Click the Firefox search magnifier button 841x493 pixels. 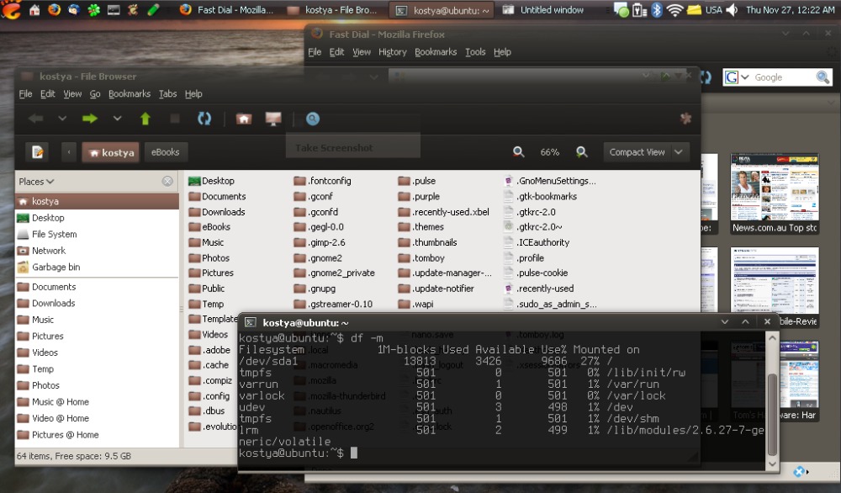(x=822, y=77)
